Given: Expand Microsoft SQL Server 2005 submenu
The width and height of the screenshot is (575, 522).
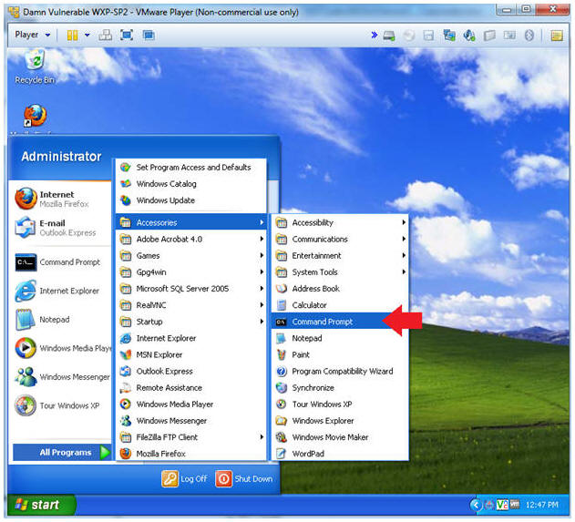Looking at the screenshot, I should pos(191,289).
